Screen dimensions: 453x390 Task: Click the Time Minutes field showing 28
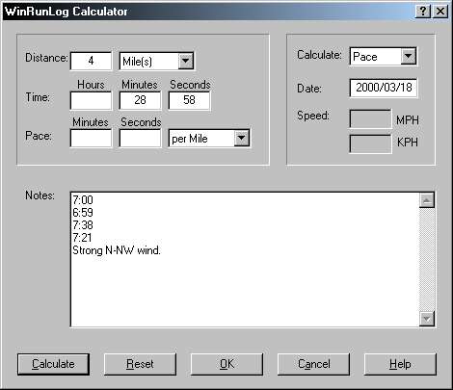(140, 100)
